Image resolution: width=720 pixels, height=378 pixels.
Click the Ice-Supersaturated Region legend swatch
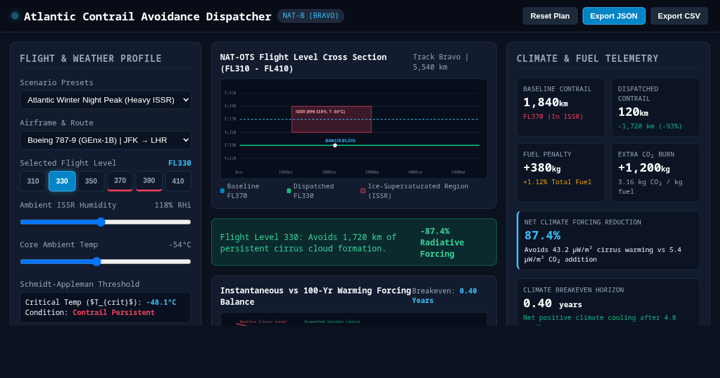pyautogui.click(x=363, y=191)
